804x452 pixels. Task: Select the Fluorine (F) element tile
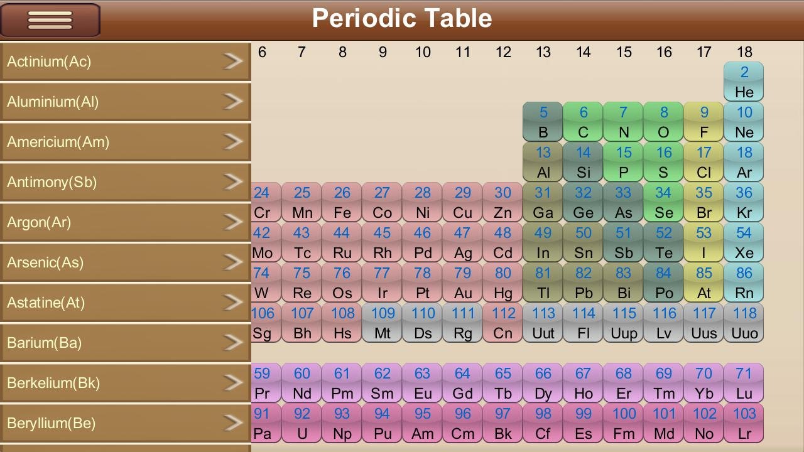click(x=703, y=122)
